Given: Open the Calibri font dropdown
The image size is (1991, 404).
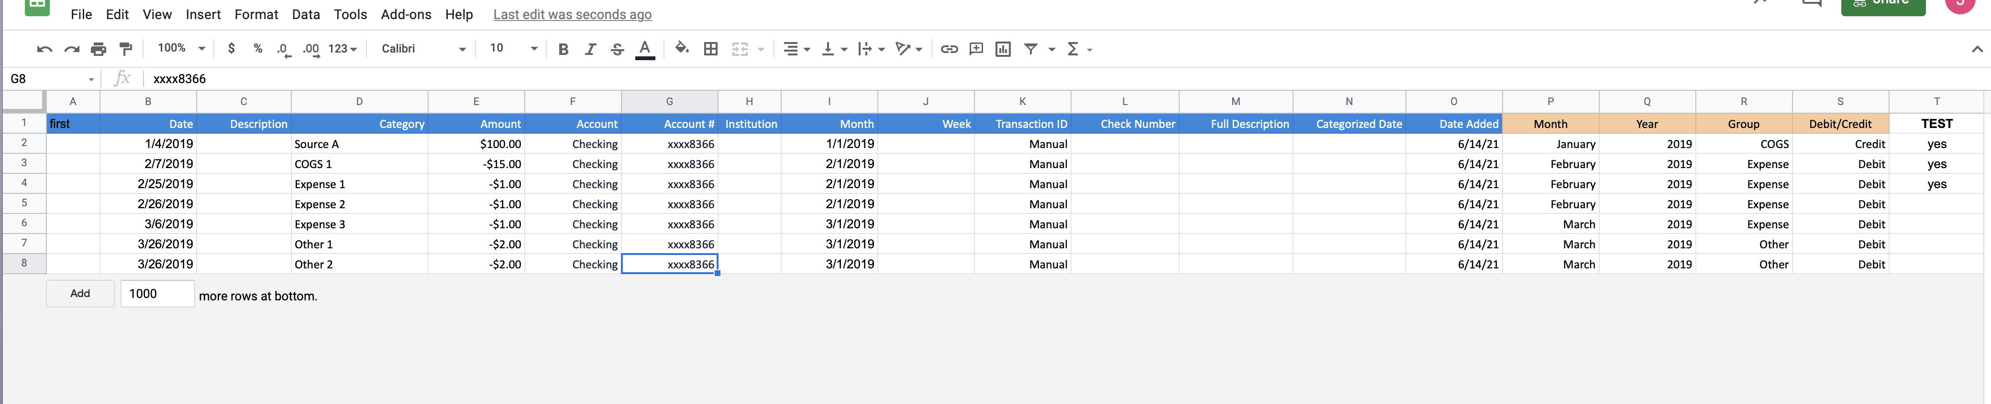Looking at the screenshot, I should 423,49.
